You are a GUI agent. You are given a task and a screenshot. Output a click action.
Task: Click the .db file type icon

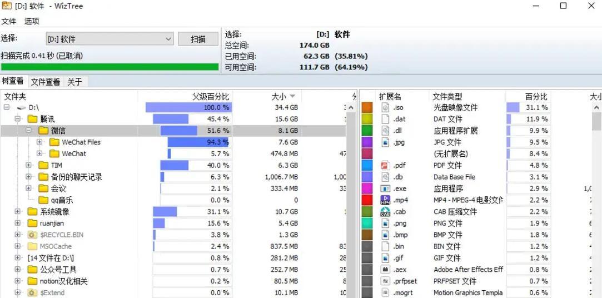pyautogui.click(x=385, y=177)
